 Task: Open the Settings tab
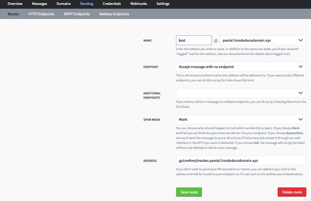pyautogui.click(x=163, y=4)
